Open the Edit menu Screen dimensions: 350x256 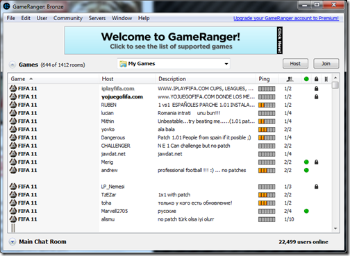[x=26, y=18]
